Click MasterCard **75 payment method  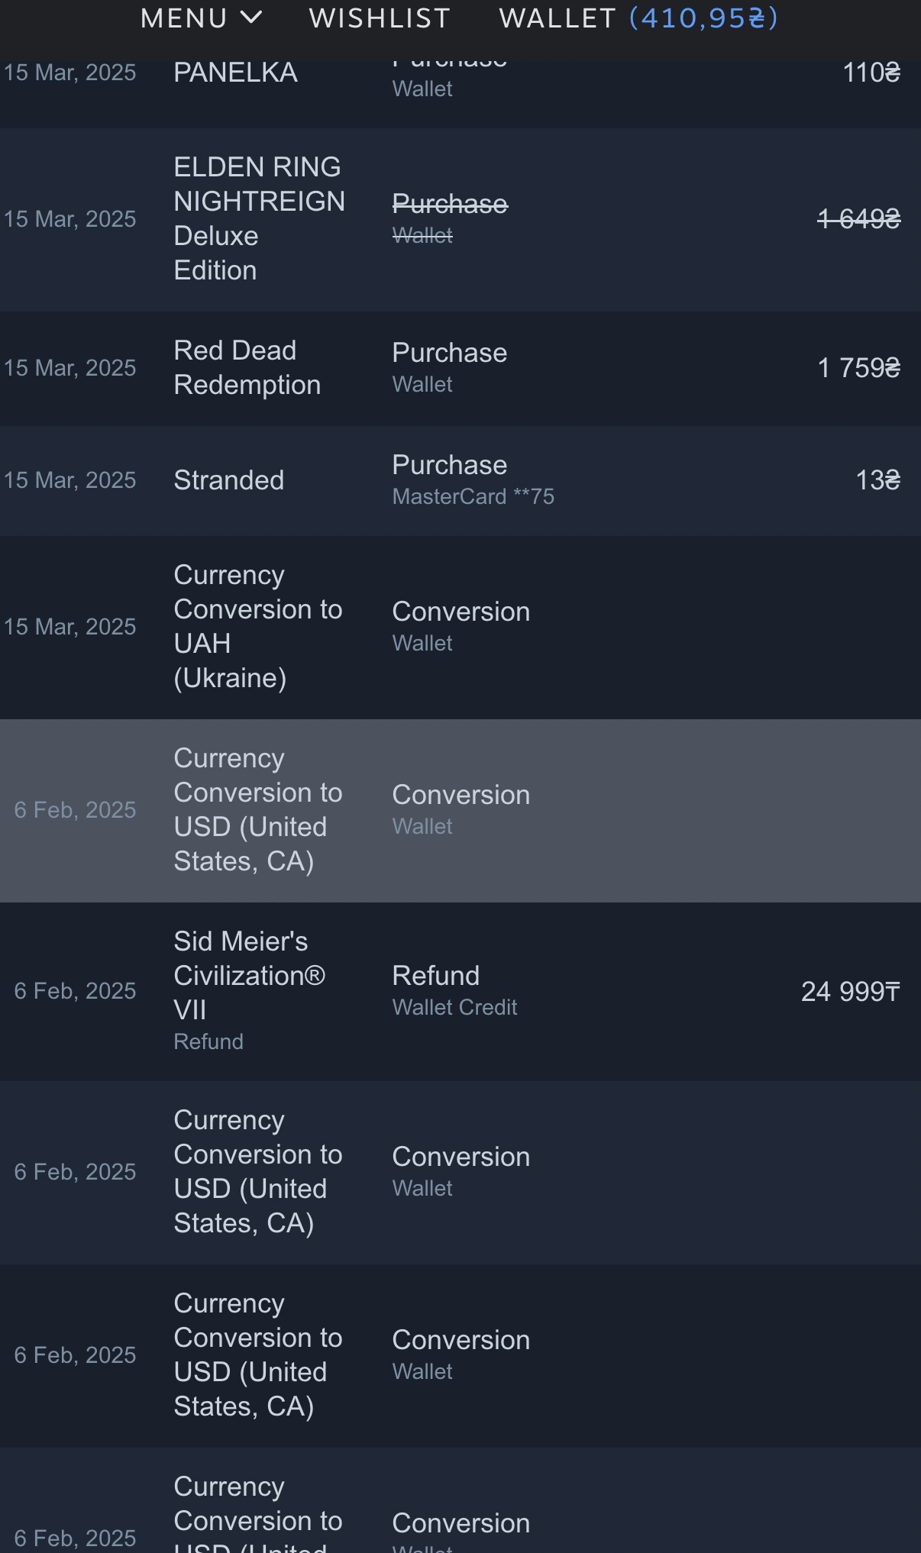point(473,497)
